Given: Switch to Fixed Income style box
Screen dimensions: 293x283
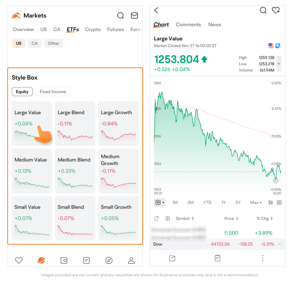Looking at the screenshot, I should [53, 92].
